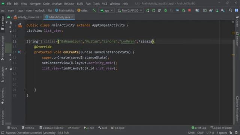The height and width of the screenshot is (135, 240).
Task: Close the MainActivity.java tab
Action: [x=72, y=17]
